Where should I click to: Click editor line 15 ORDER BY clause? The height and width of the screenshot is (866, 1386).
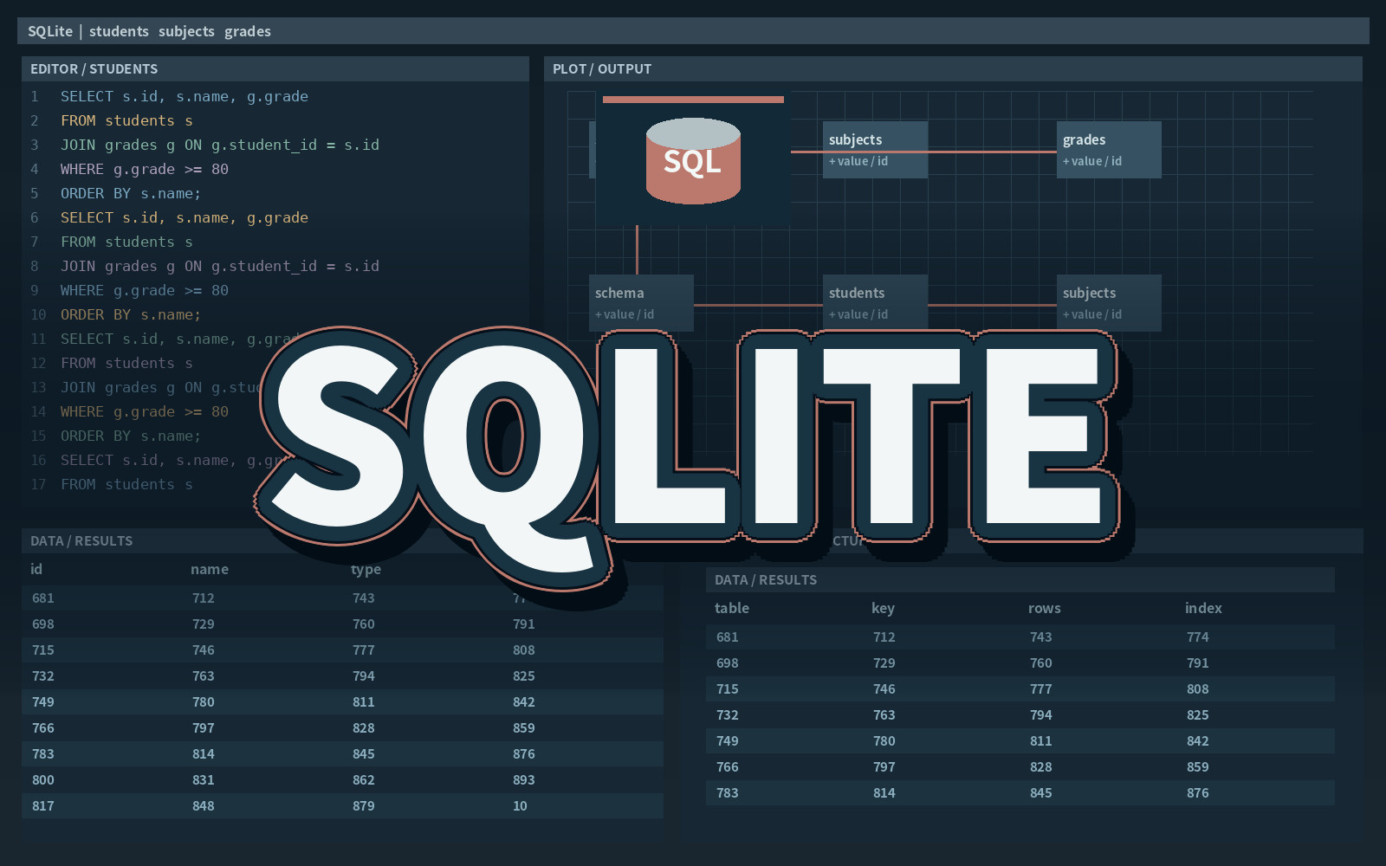click(x=131, y=436)
